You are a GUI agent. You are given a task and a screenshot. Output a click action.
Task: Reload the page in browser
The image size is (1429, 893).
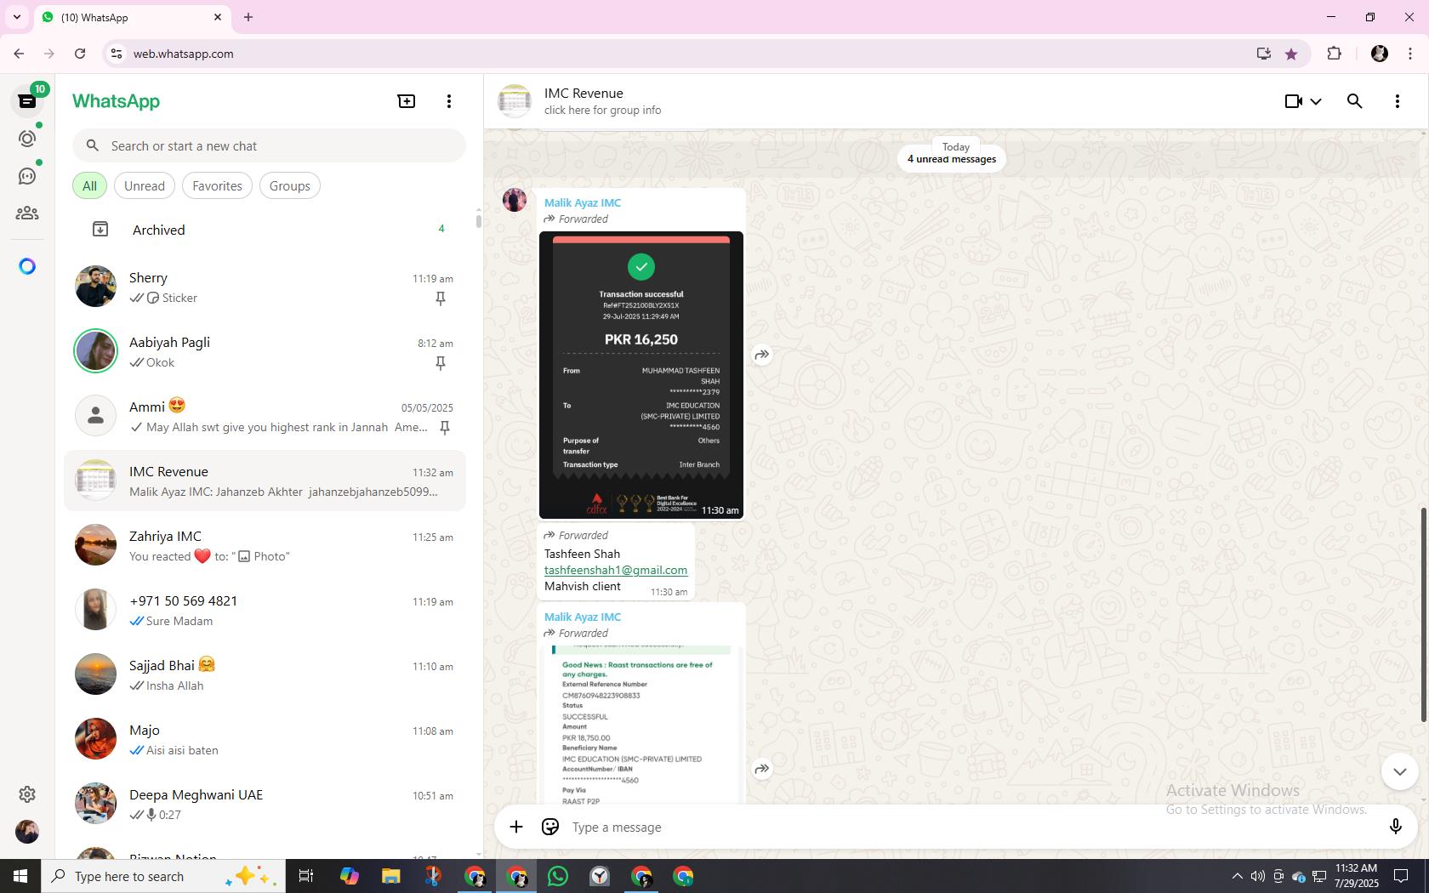pyautogui.click(x=80, y=54)
